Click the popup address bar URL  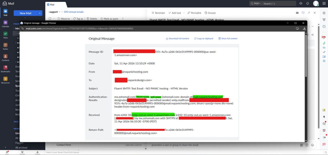point(80,28)
